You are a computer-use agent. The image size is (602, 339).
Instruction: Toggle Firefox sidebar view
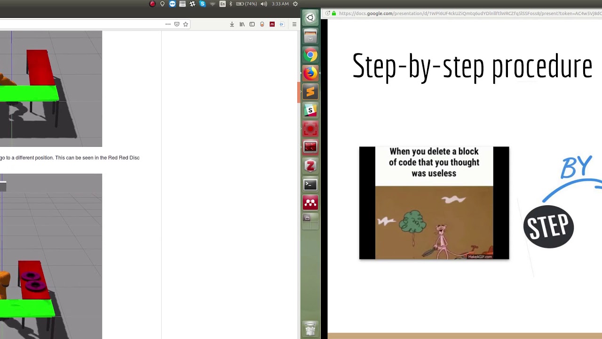pos(252,24)
